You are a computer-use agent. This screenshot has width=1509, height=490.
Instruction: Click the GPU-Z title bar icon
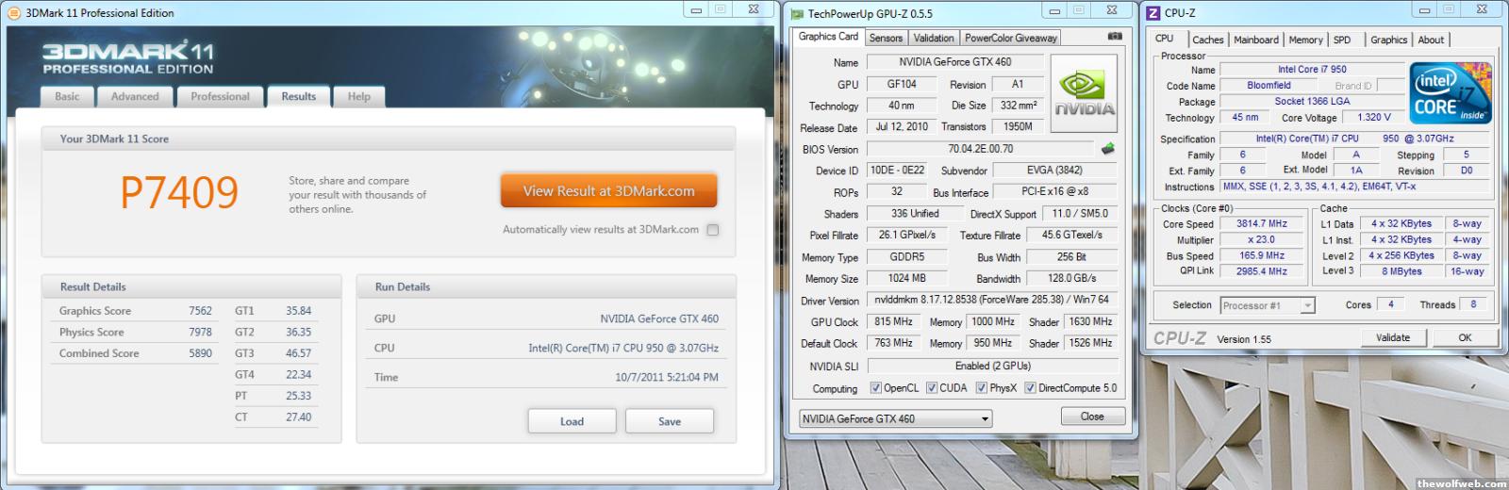pos(797,13)
